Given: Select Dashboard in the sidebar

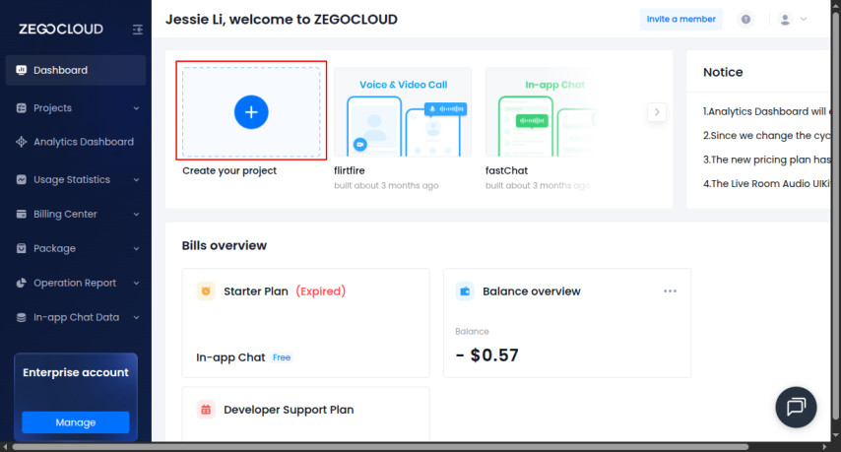Looking at the screenshot, I should pyautogui.click(x=76, y=70).
